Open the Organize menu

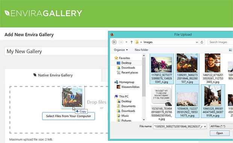[121, 50]
